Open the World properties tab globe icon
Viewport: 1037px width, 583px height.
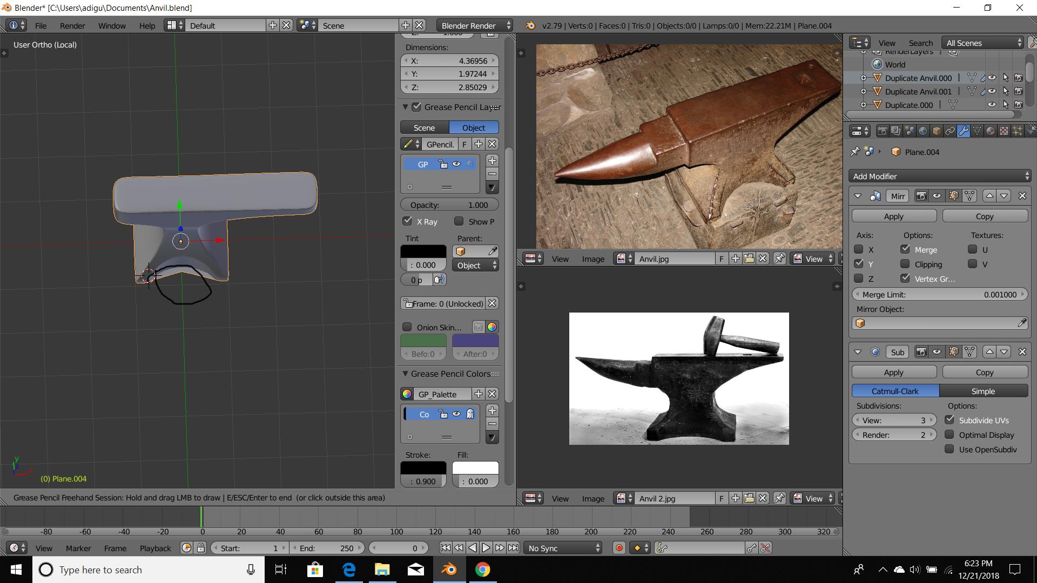click(923, 131)
